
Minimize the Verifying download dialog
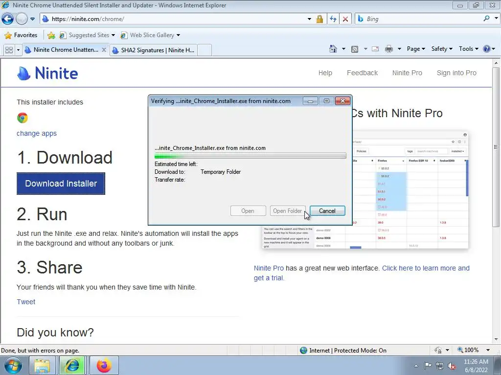click(310, 101)
